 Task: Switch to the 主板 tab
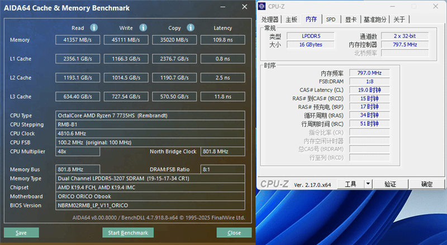point(292,19)
